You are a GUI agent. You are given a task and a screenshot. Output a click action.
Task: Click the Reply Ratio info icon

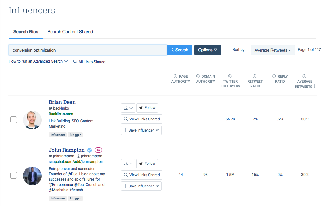pos(274,76)
